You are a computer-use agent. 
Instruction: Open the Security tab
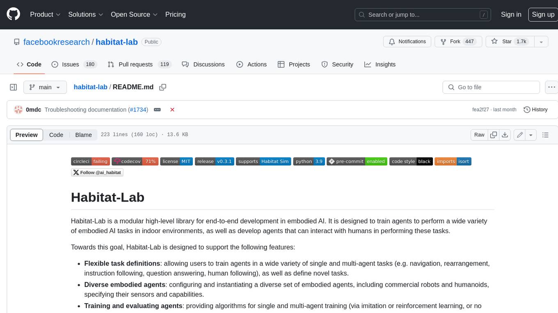pyautogui.click(x=337, y=64)
